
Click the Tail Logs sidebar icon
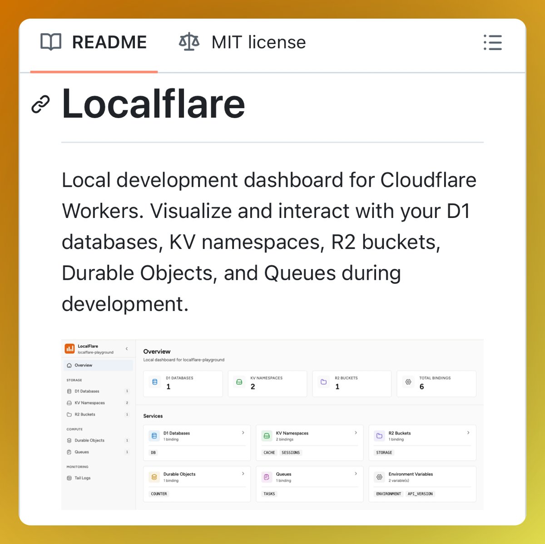(69, 478)
